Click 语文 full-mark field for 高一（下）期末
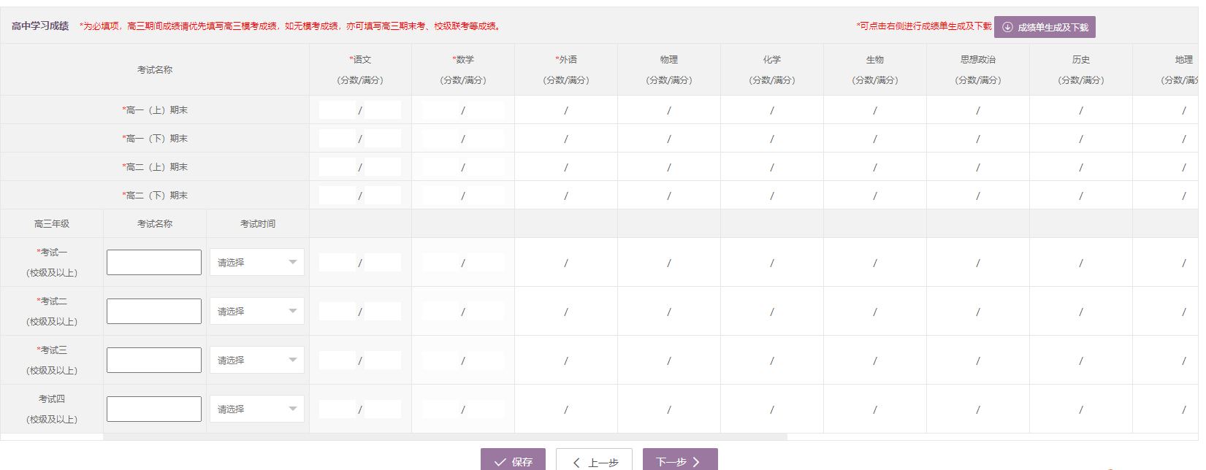The image size is (1206, 470). click(383, 139)
